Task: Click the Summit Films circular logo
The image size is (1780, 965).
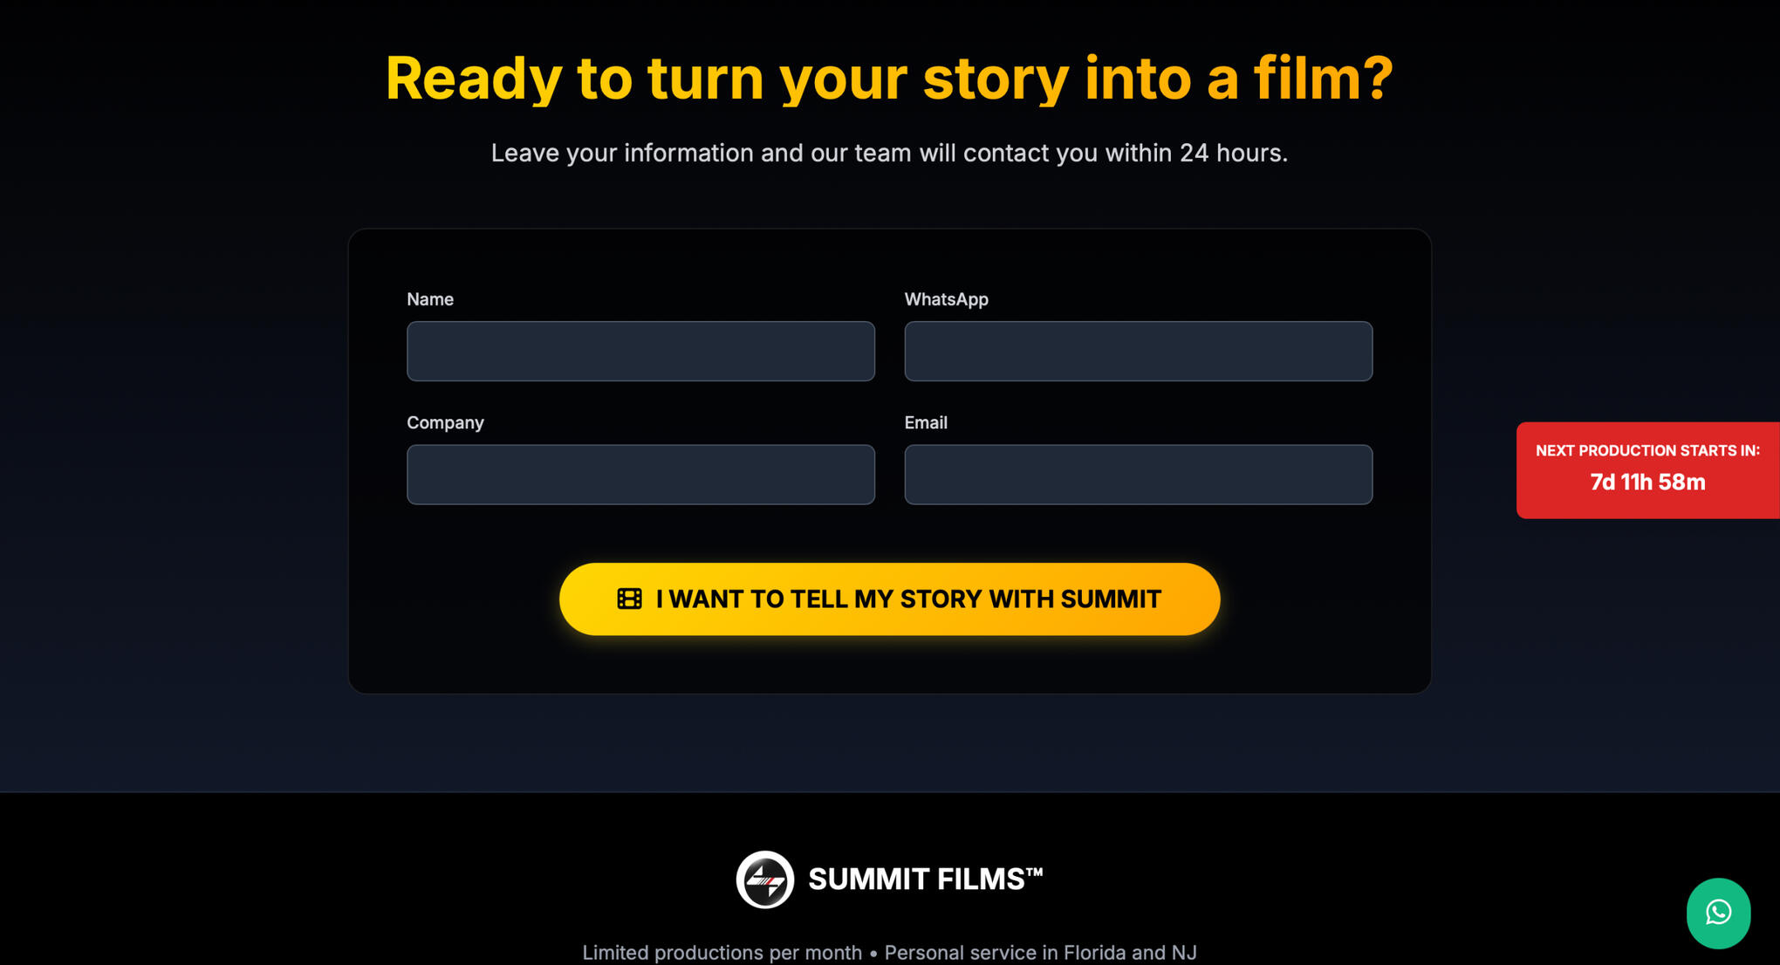Action: pos(764,879)
